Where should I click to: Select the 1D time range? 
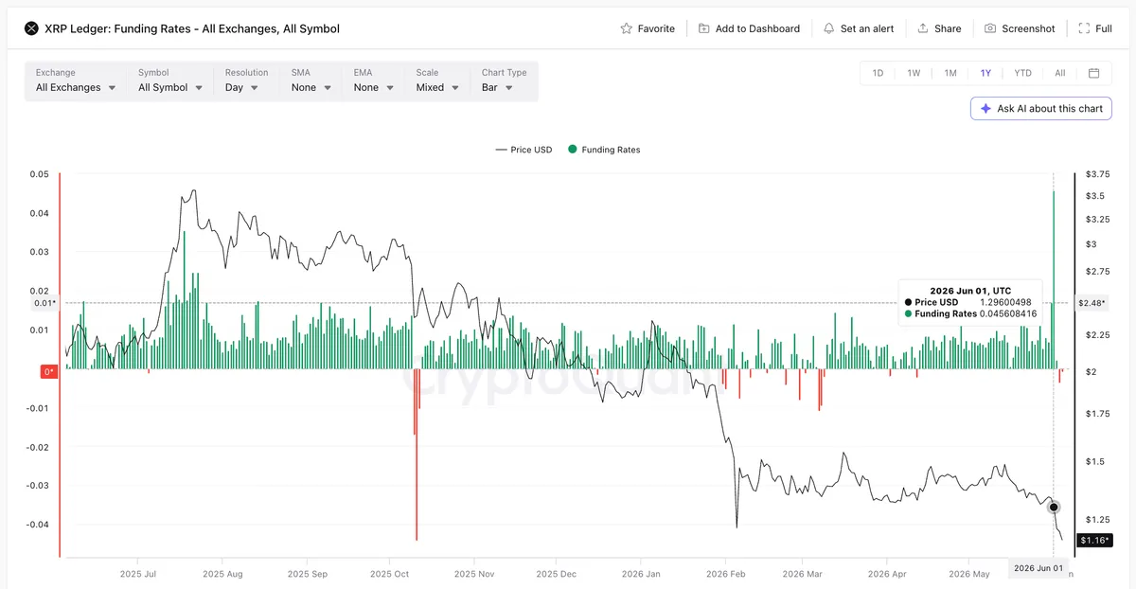point(878,73)
